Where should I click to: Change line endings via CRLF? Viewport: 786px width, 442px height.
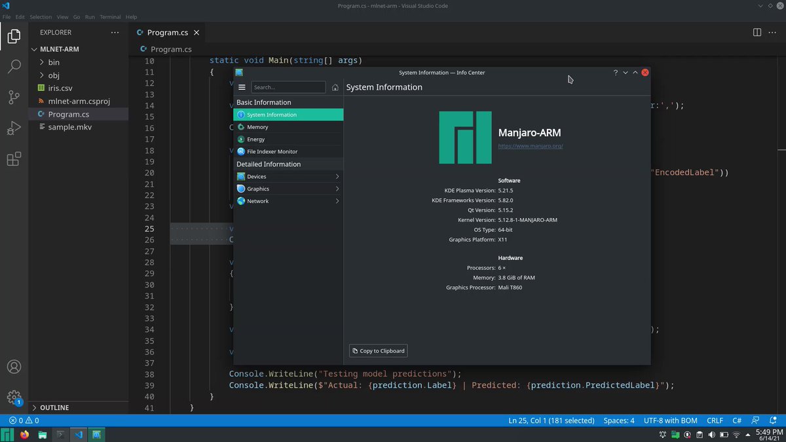(x=715, y=420)
